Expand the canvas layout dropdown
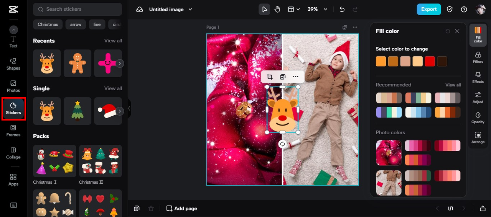This screenshot has height=217, width=491. tap(294, 9)
